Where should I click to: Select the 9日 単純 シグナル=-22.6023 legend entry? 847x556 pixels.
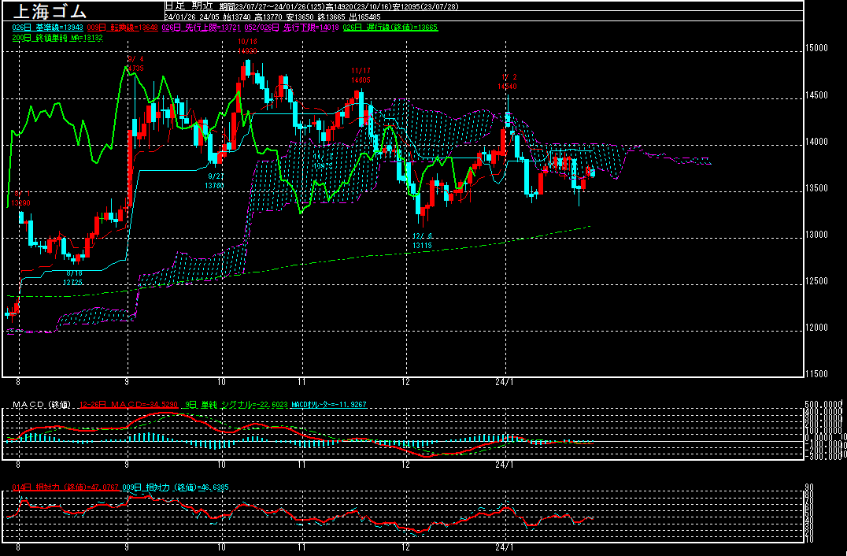(x=235, y=404)
